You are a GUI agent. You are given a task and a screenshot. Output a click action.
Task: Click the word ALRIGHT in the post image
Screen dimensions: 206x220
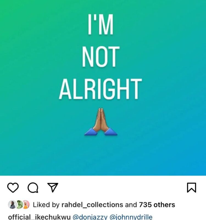coord(101,89)
